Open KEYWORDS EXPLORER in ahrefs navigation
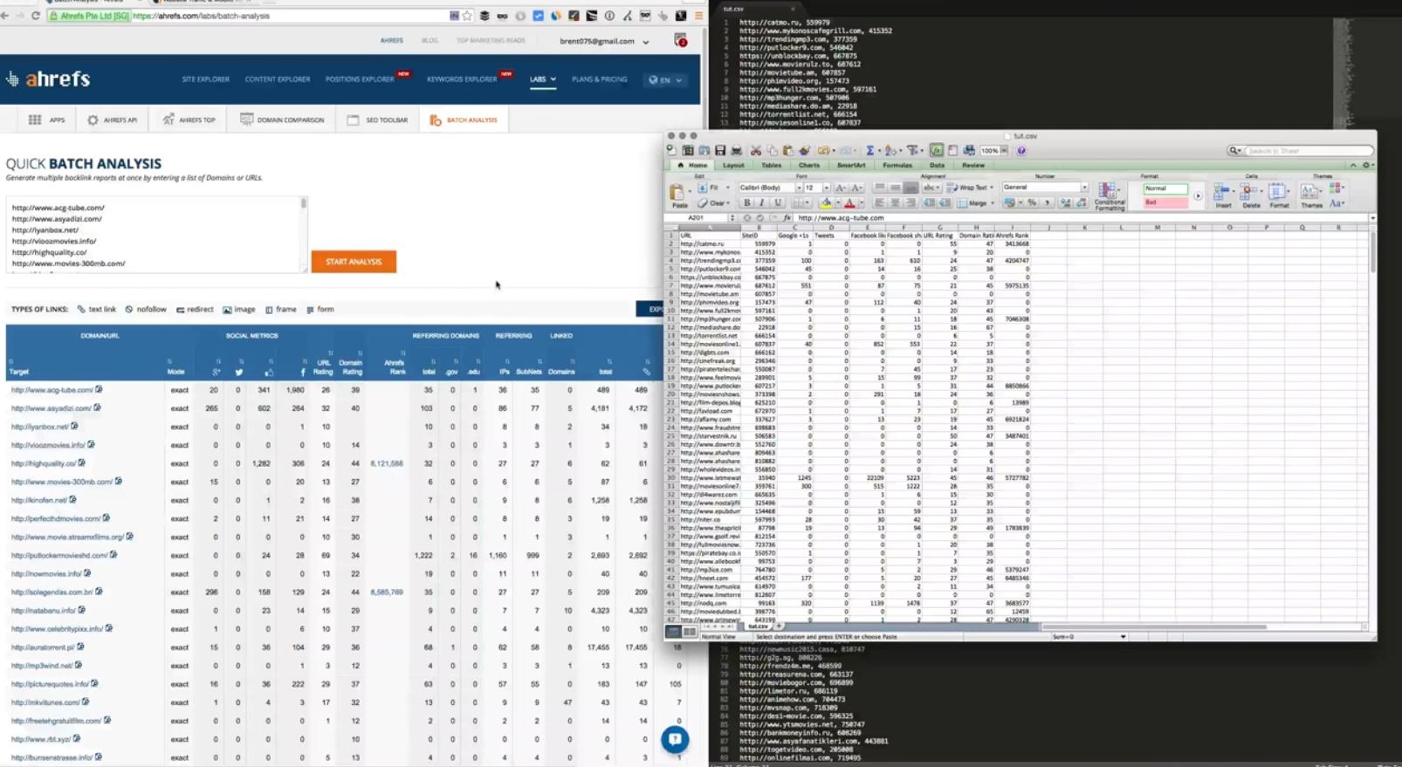1402x767 pixels. coord(462,79)
